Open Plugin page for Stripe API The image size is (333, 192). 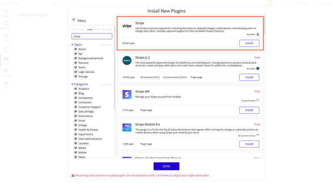[x=146, y=110]
